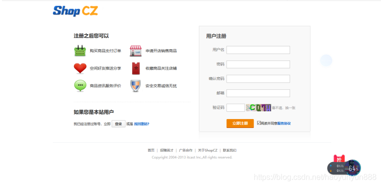Click the green speech bubble icon
This screenshot has height=186, width=381.
click(x=80, y=86)
